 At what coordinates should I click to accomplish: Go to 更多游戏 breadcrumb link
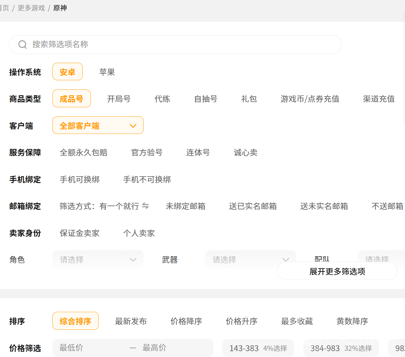point(31,8)
